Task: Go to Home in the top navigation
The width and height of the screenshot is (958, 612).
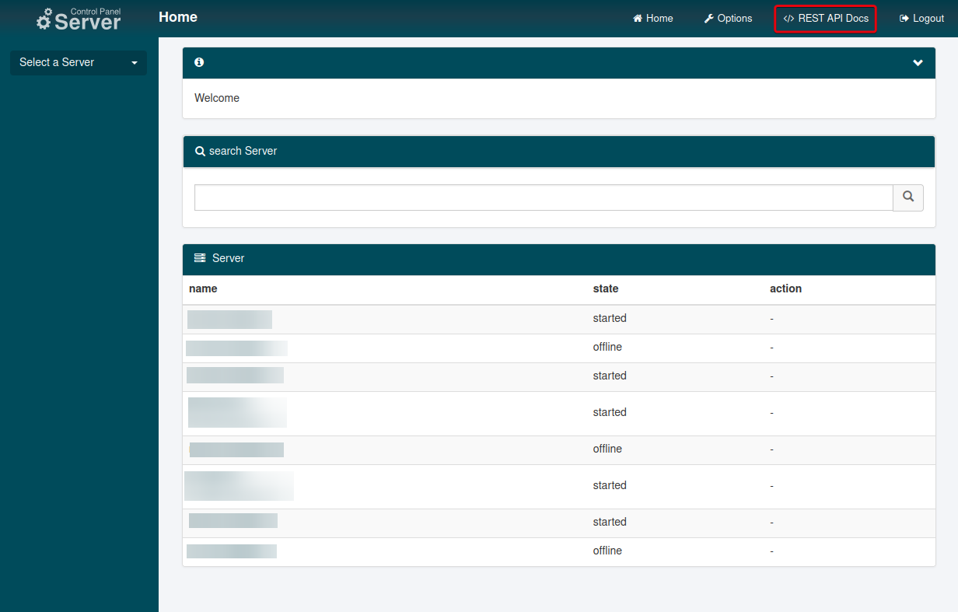Action: coord(659,19)
